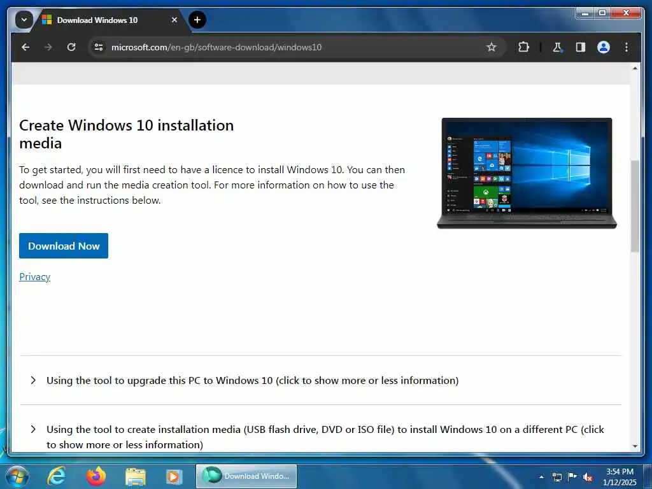Open the Privacy link
Image resolution: width=652 pixels, height=489 pixels.
tap(34, 277)
